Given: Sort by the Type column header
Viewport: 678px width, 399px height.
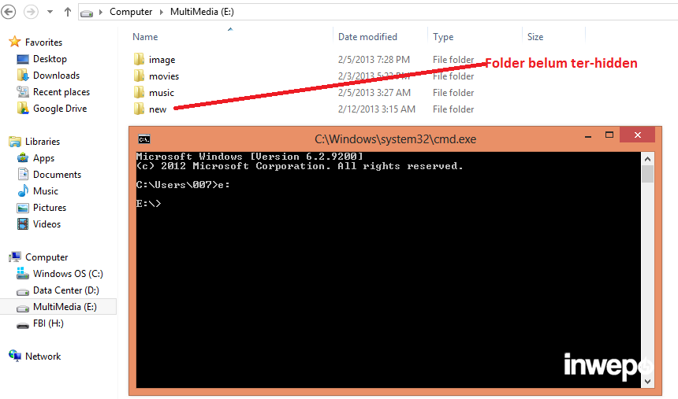Looking at the screenshot, I should [443, 37].
